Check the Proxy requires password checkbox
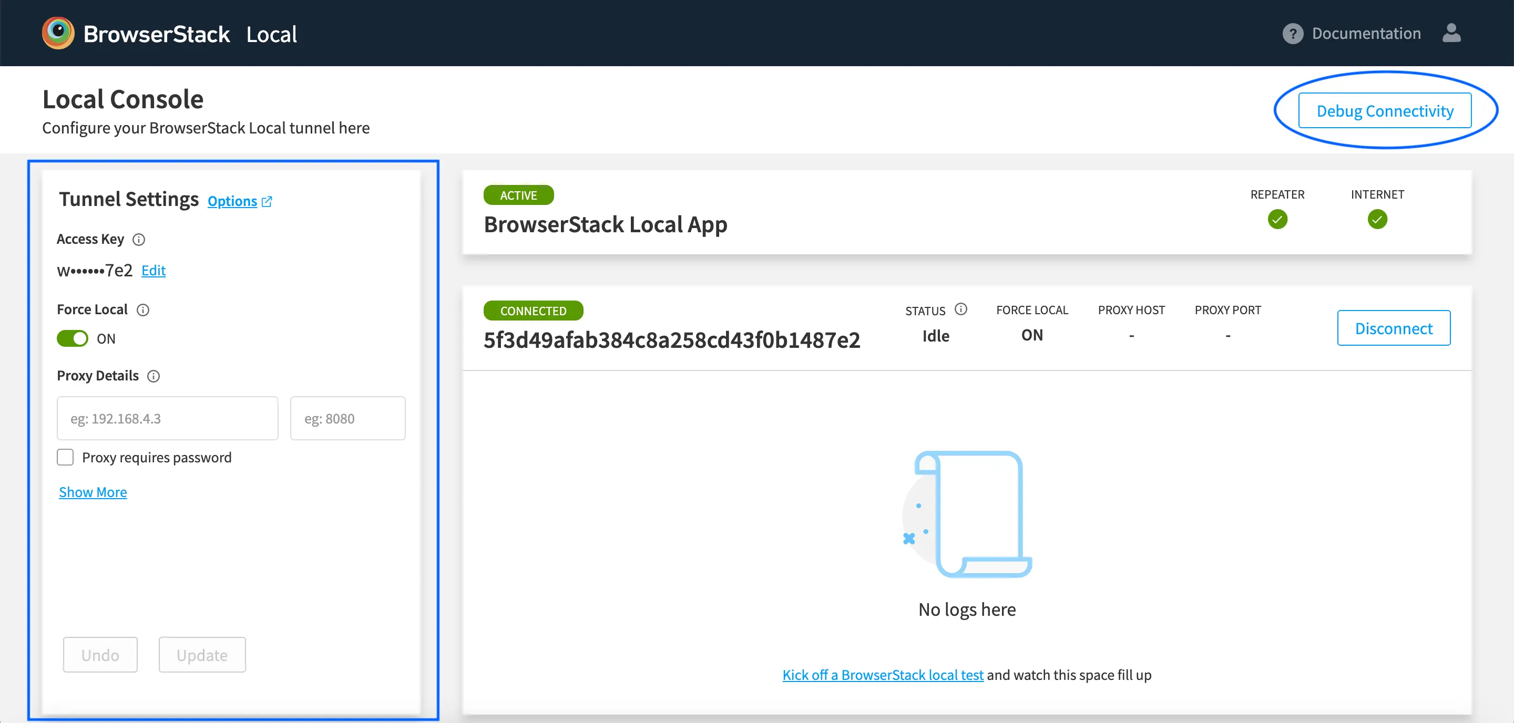1514x723 pixels. click(x=65, y=458)
